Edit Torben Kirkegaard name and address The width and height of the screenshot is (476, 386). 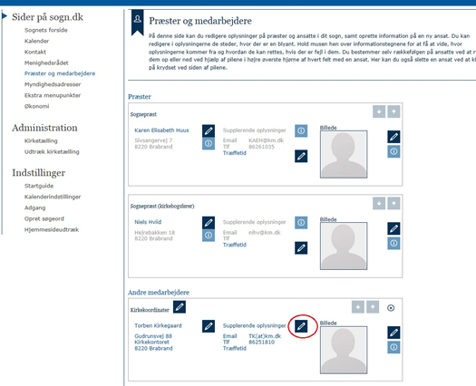[x=209, y=326]
